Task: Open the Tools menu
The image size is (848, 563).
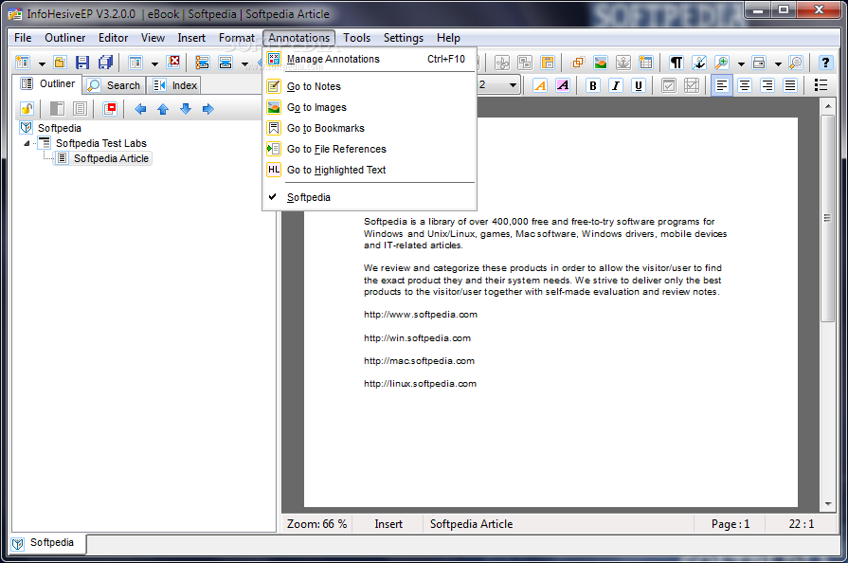Action: click(x=357, y=38)
